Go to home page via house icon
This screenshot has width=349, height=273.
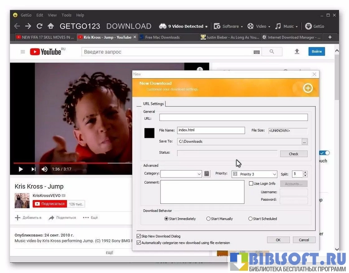pos(51,26)
